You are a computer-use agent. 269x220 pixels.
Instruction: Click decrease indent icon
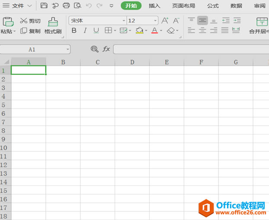pos(226,20)
